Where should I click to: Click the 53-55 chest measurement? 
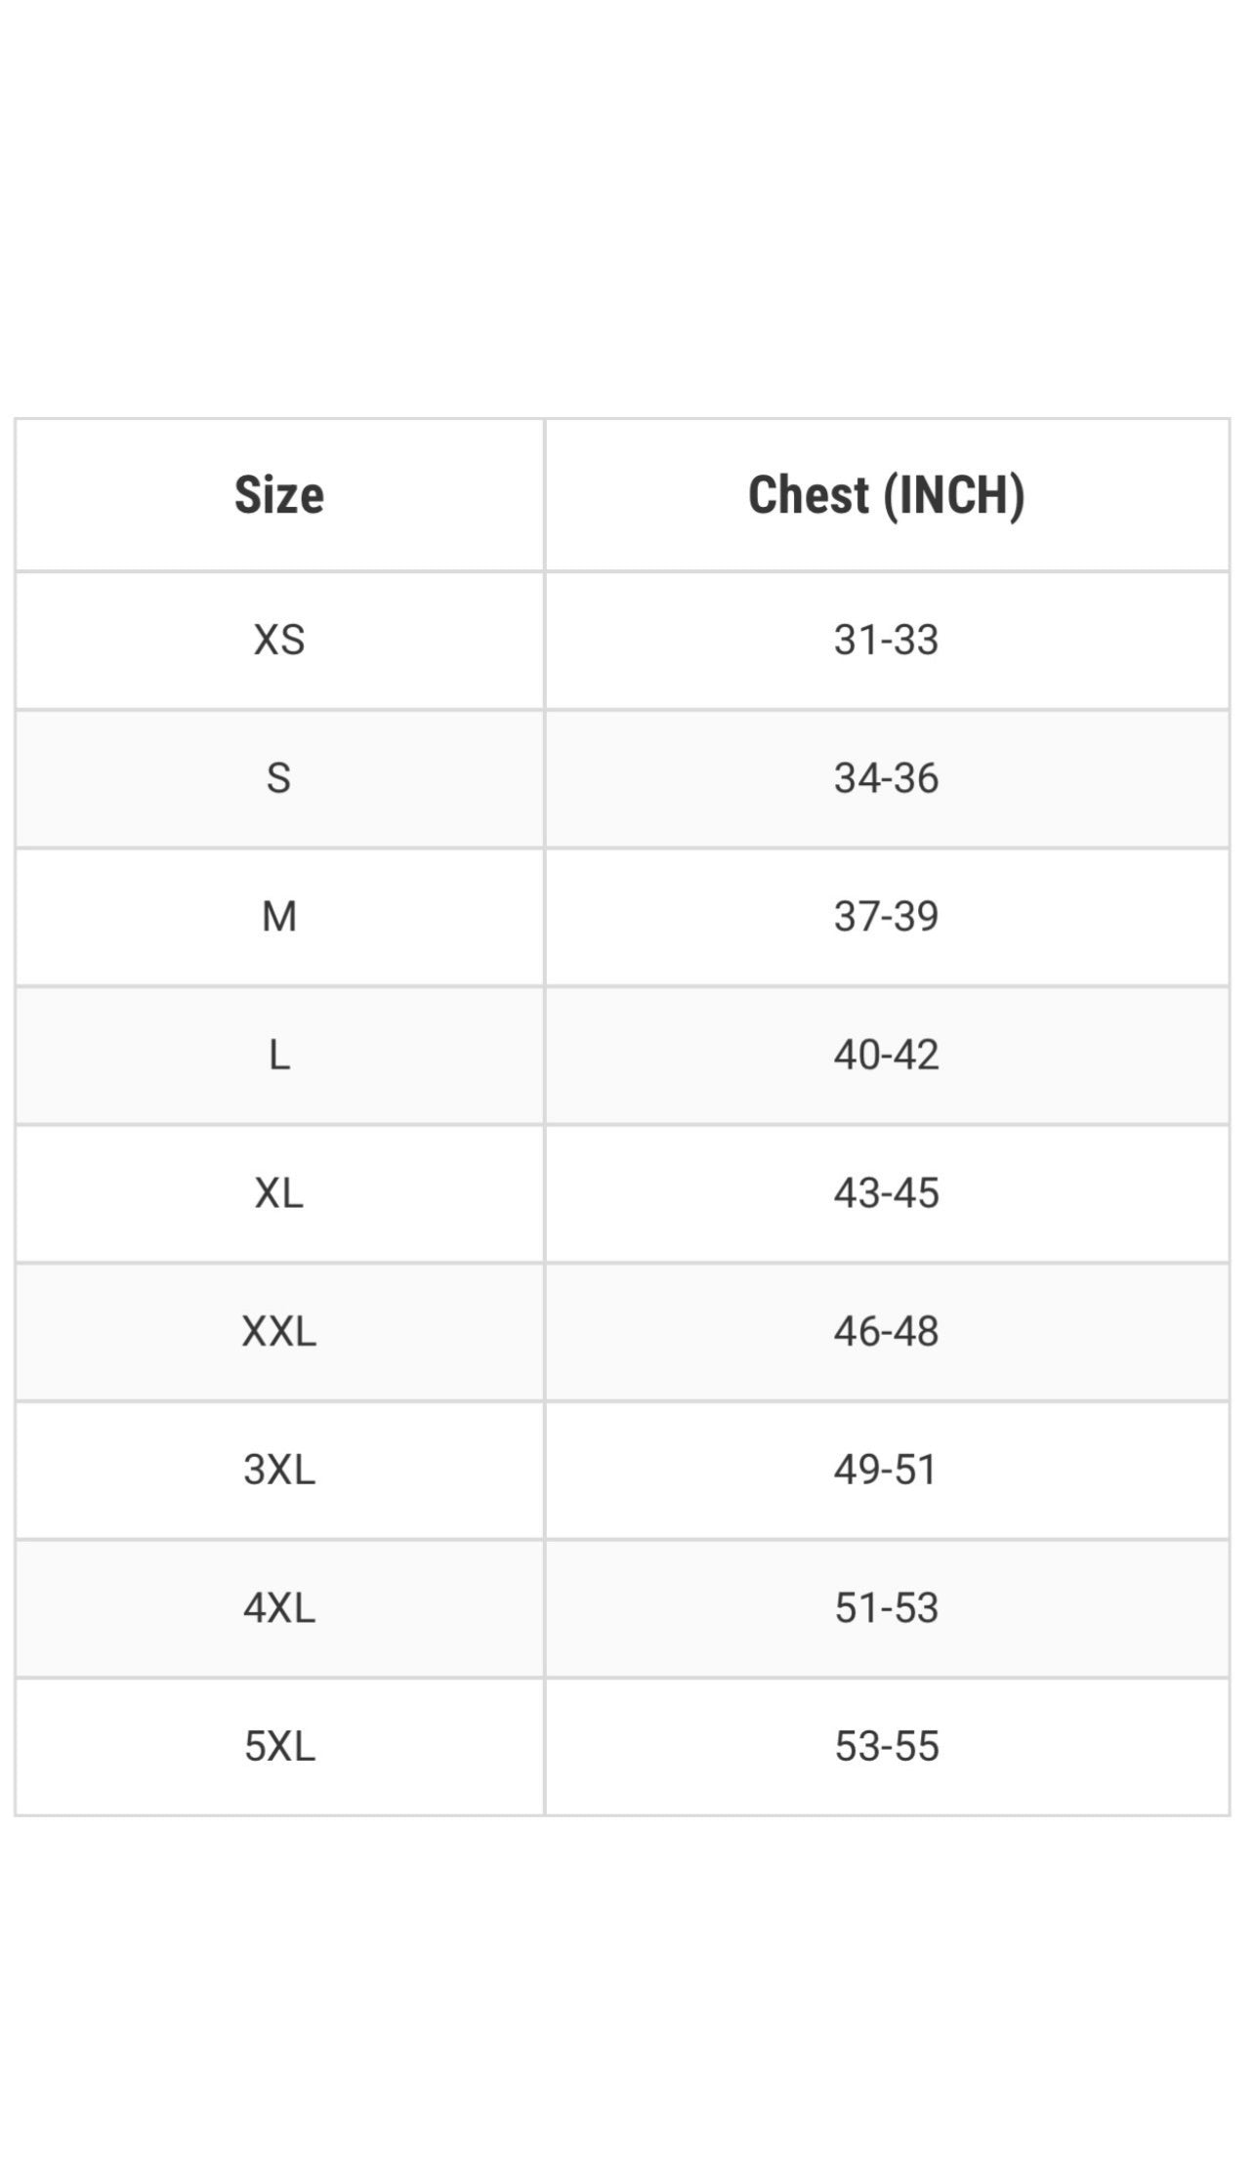(886, 1746)
